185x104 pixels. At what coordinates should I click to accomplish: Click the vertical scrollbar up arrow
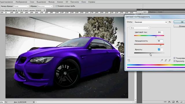click(136, 13)
